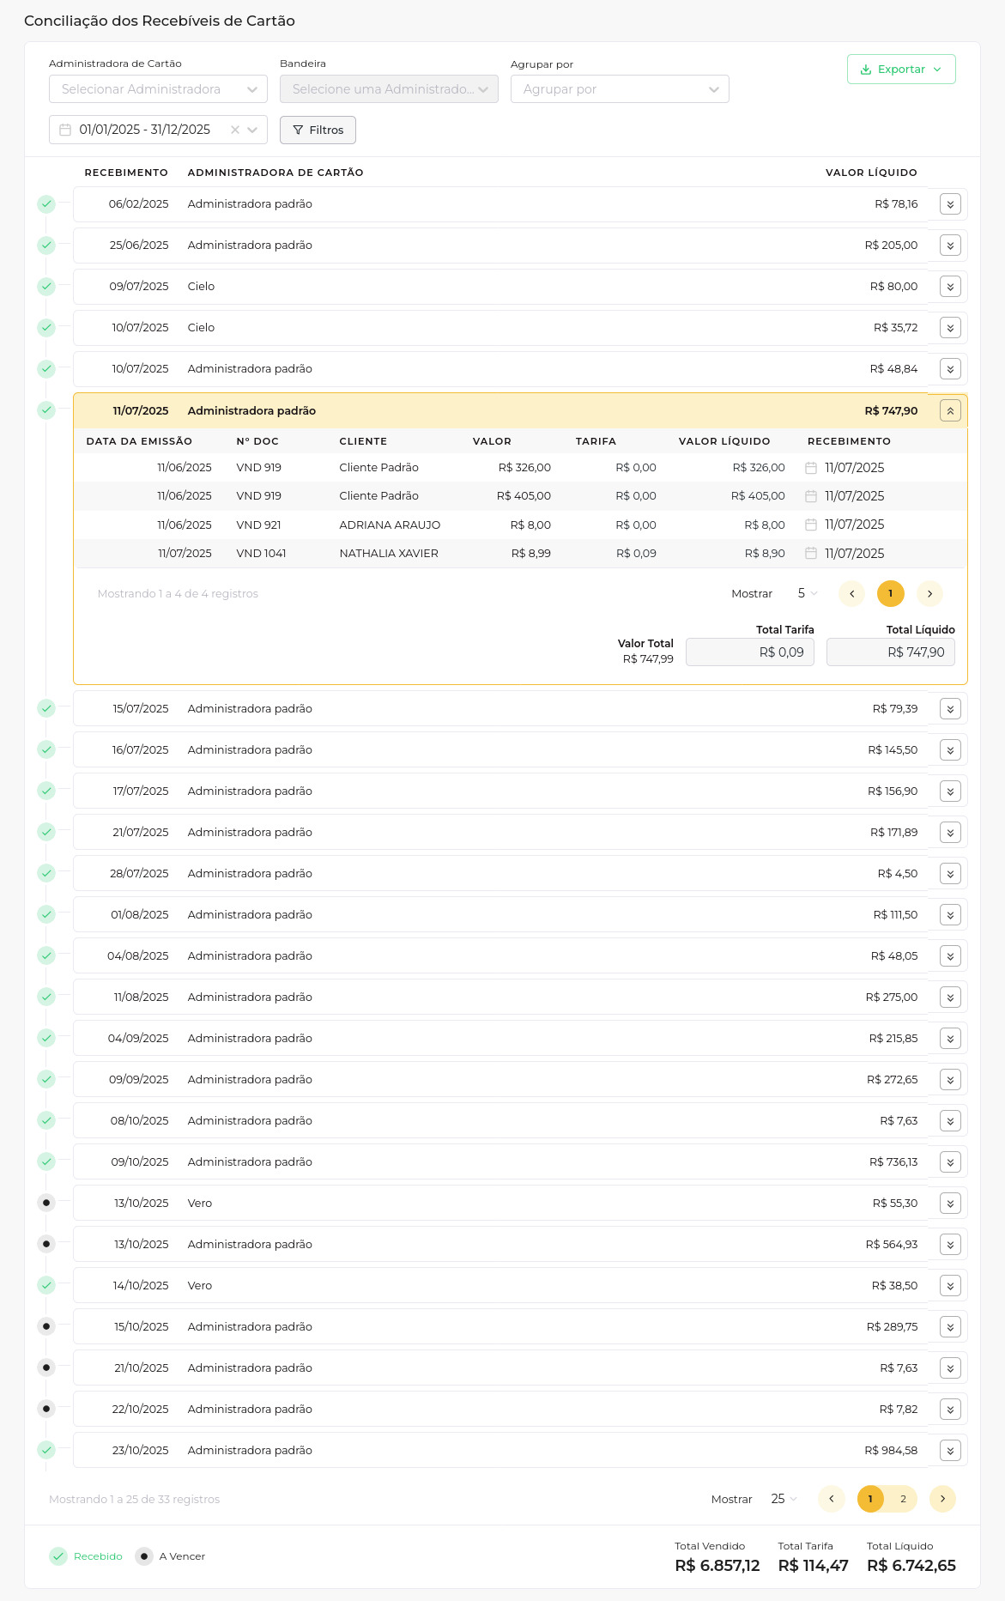The width and height of the screenshot is (1005, 1601).
Task: Click calendar icon beside NATHALIA XAVIER receipt date
Action: [x=810, y=554]
